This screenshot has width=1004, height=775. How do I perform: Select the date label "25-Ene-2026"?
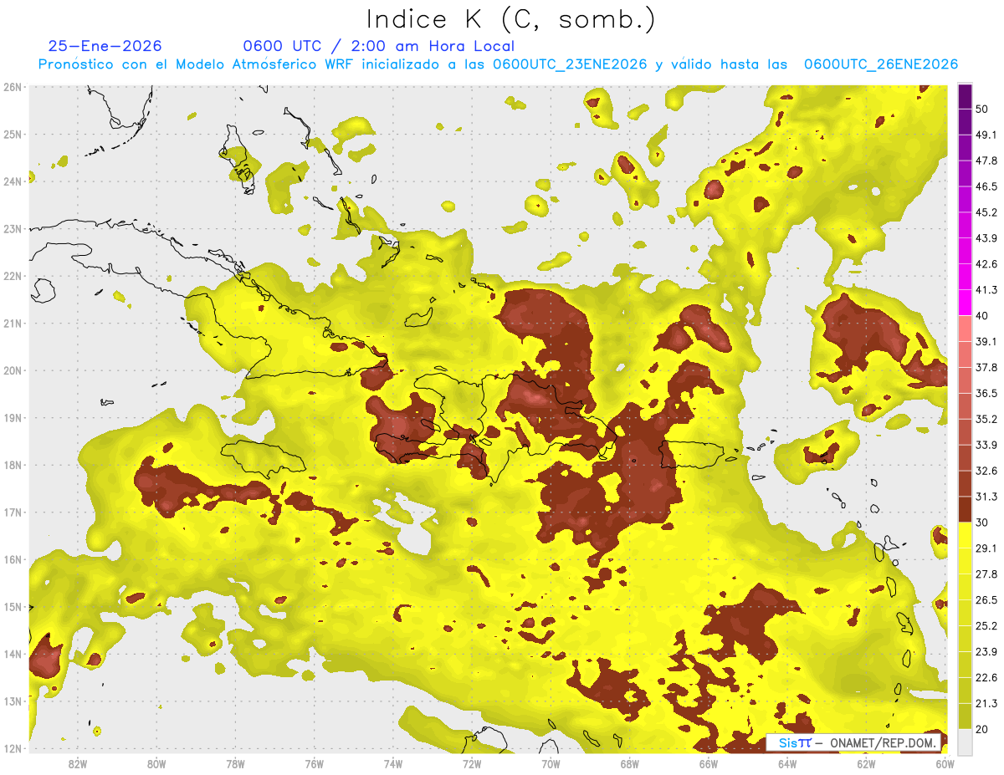(105, 46)
